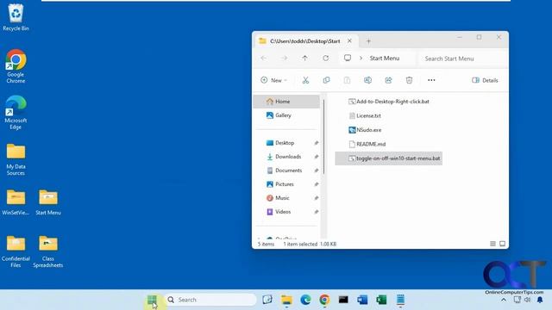Refresh the Explorer folder view
552x310 pixels.
[x=326, y=59]
